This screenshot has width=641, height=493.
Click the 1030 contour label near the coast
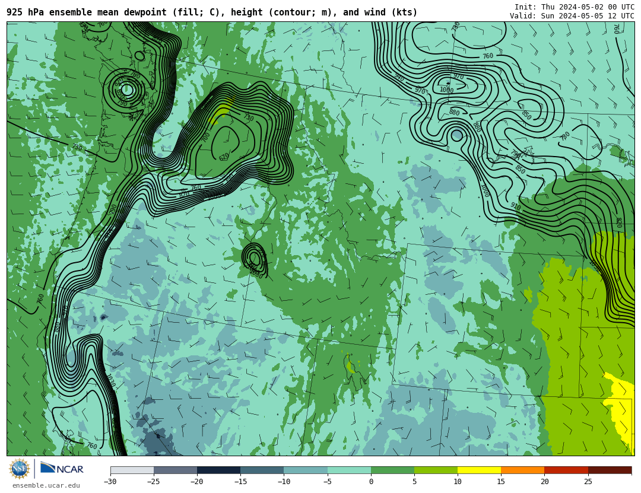click(x=110, y=381)
